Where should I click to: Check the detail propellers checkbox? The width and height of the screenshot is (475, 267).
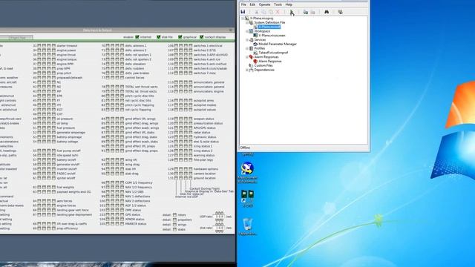tap(174, 220)
